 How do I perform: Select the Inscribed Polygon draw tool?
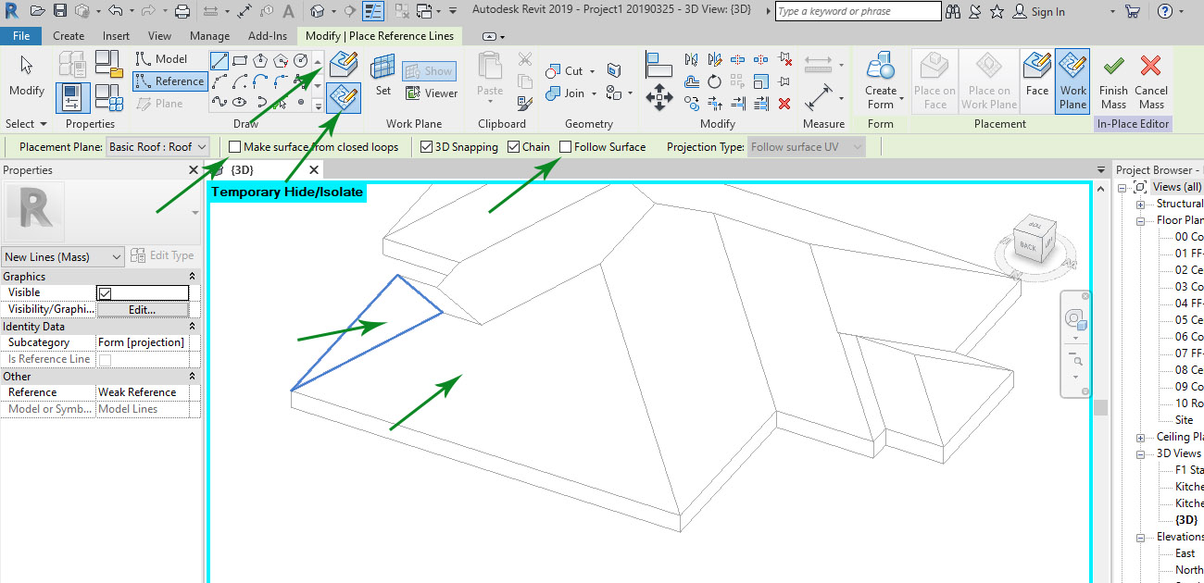260,61
